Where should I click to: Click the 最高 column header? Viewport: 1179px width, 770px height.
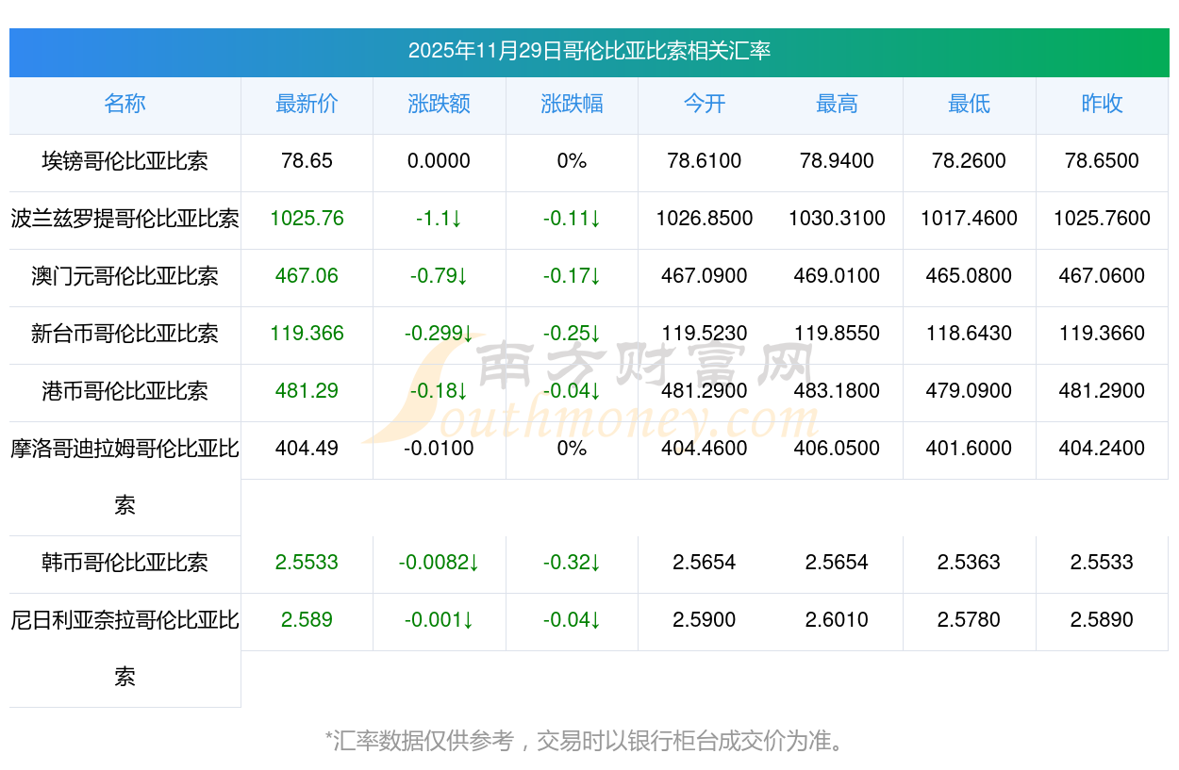pos(837,104)
